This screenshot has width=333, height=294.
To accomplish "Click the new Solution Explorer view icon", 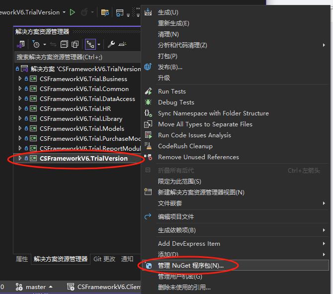I will pyautogui.click(x=148, y=192).
